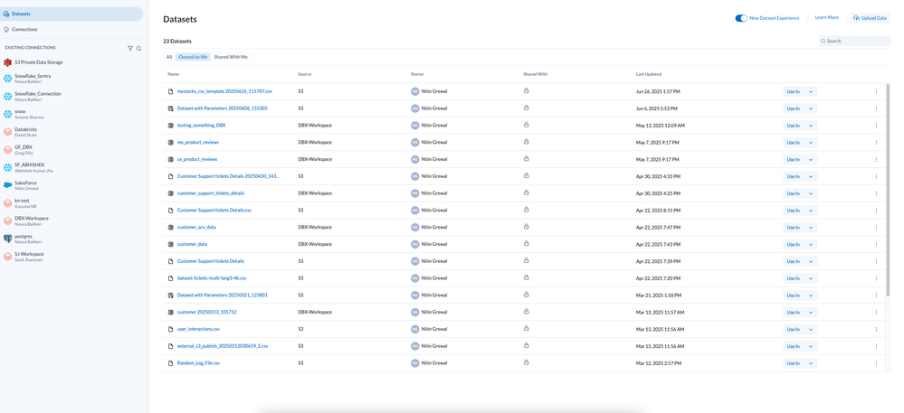
Task: Open the DBX-Workspace connection icon
Action: pos(7,221)
